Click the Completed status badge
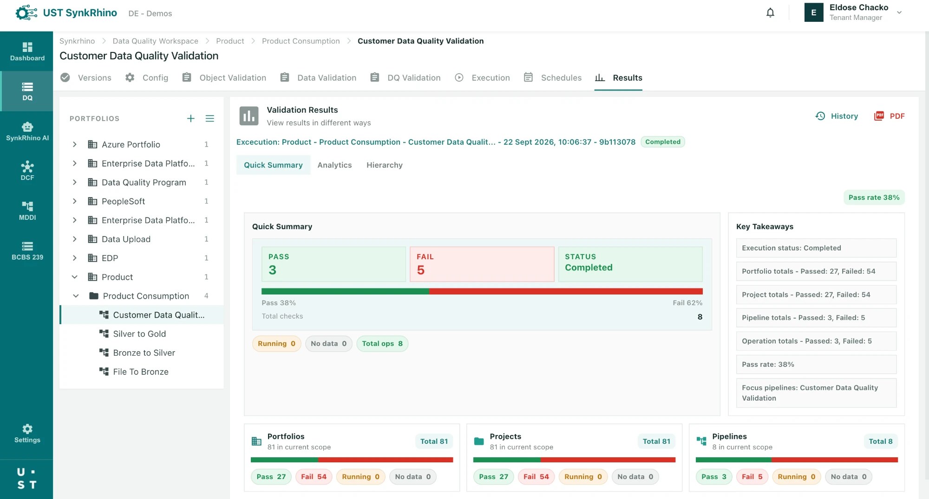The height and width of the screenshot is (499, 929). click(x=662, y=142)
